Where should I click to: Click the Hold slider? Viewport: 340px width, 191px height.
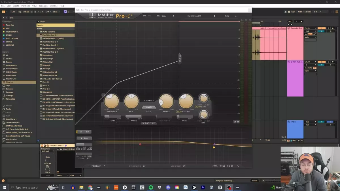[x=185, y=116]
